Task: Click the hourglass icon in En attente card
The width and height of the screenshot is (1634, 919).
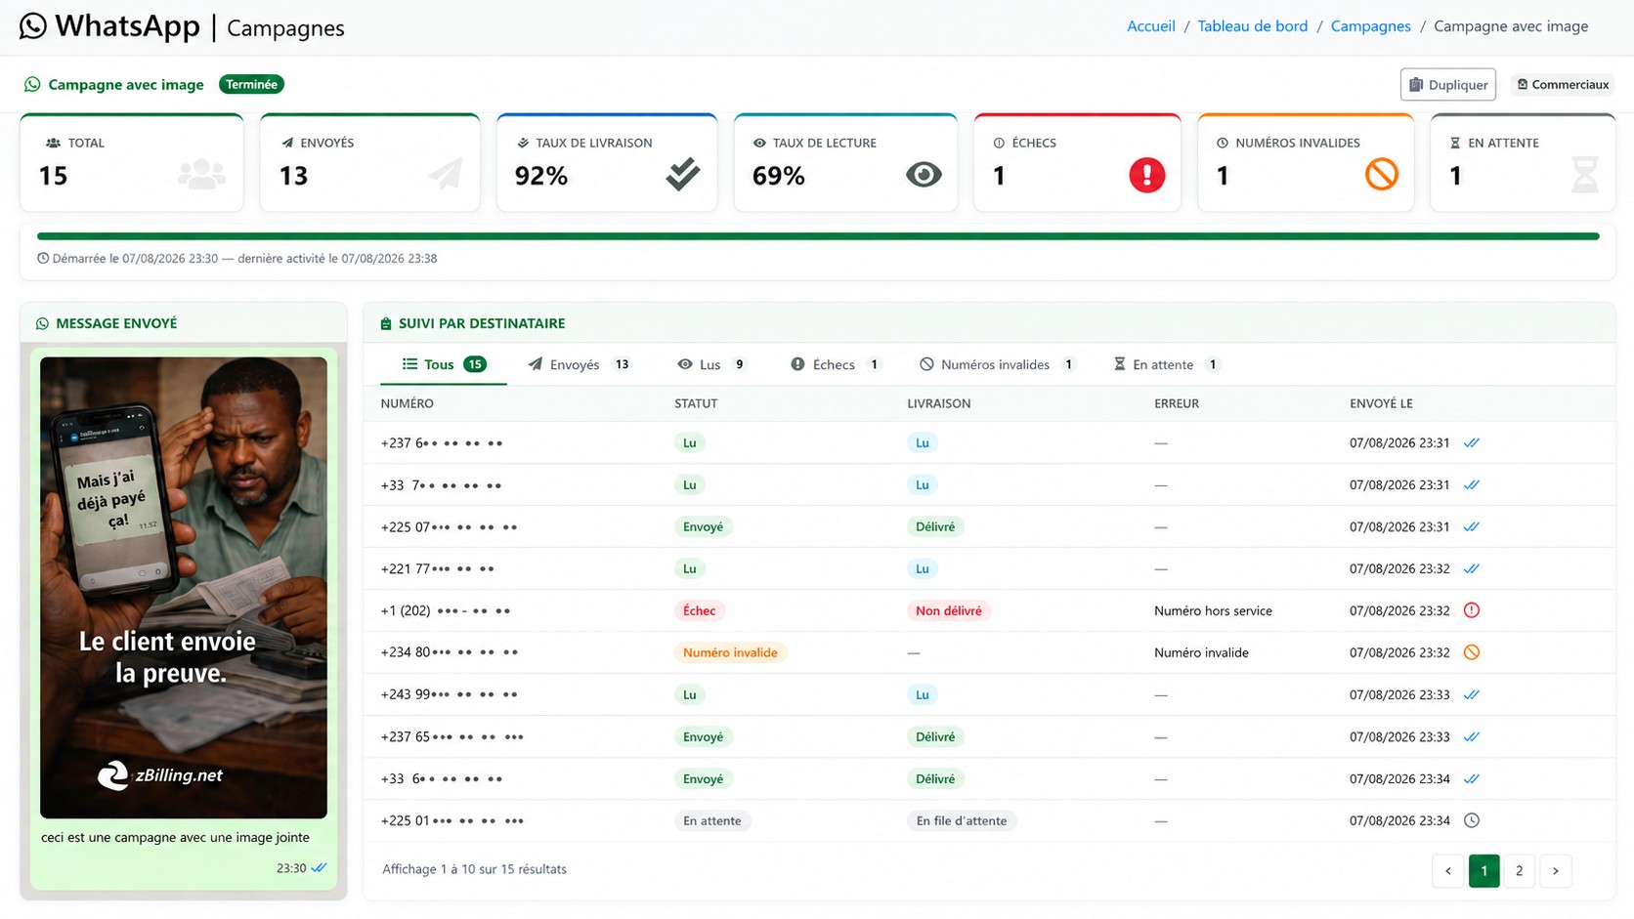Action: click(x=1585, y=175)
